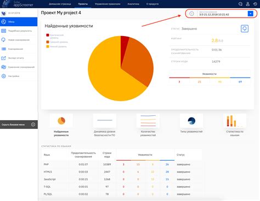The image size is (260, 201).
Task: Click PHP lines of code 10389
Action: (107, 164)
